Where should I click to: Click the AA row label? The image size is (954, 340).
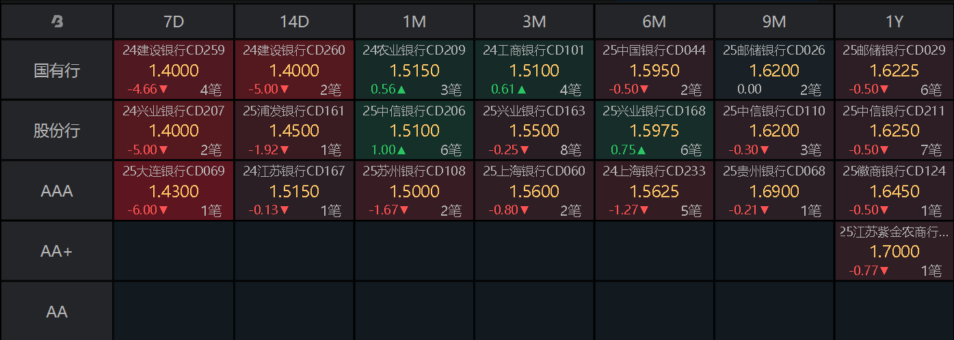pos(57,311)
